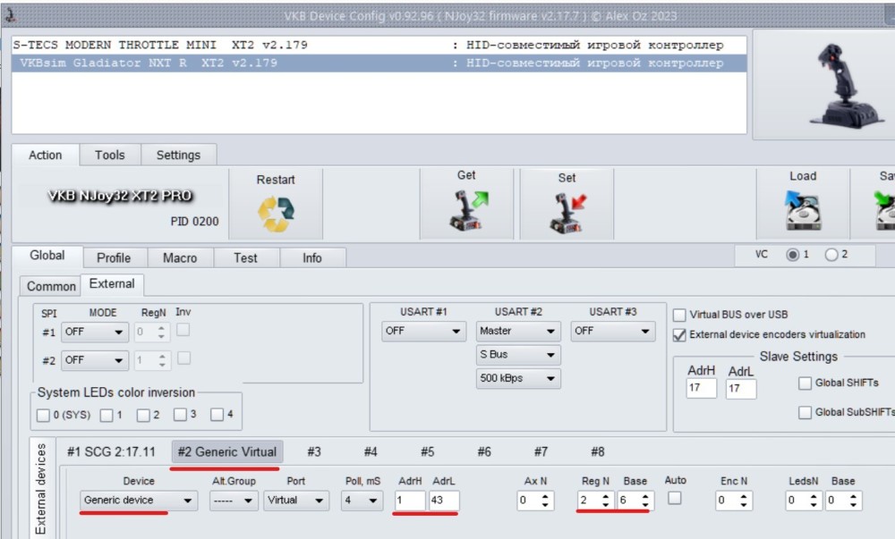Open the Generic device dropdown
The width and height of the screenshot is (895, 539).
[139, 501]
